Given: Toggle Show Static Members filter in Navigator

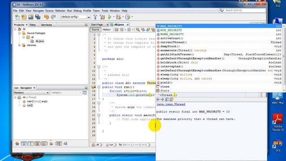Looking at the screenshot, I should click(x=31, y=144).
